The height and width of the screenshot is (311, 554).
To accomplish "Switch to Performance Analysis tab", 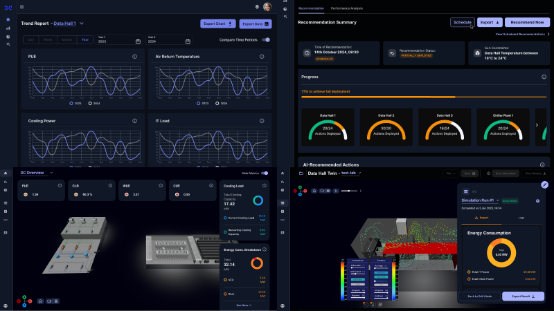I will [x=347, y=8].
